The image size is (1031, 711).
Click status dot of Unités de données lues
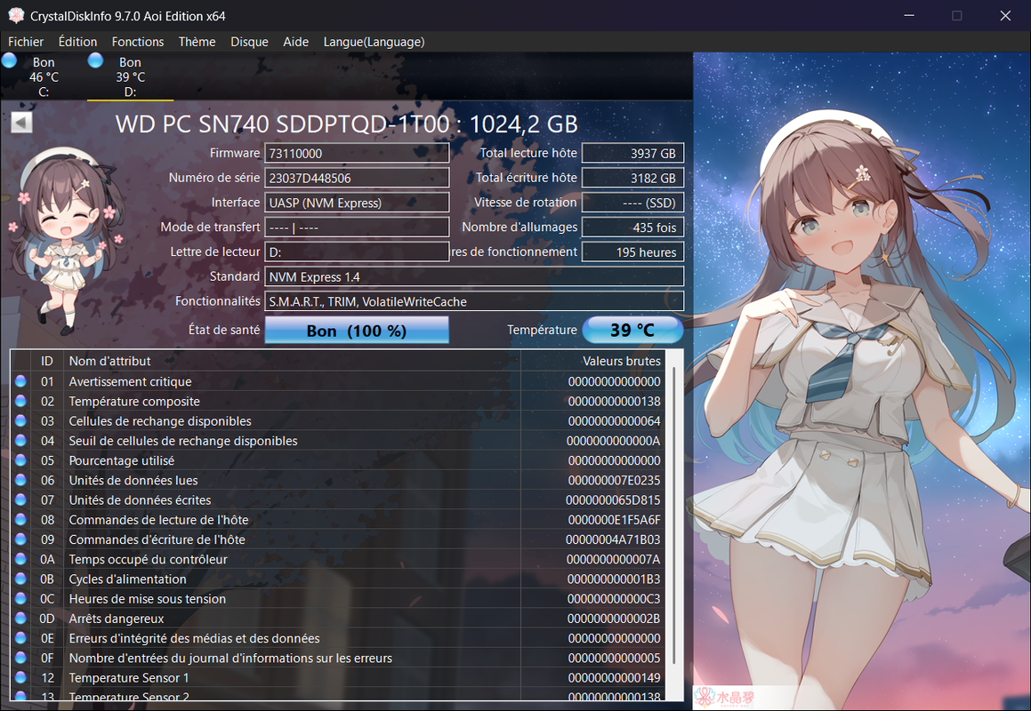[x=20, y=480]
